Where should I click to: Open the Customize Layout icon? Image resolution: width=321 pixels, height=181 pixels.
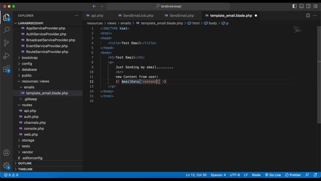point(315,6)
